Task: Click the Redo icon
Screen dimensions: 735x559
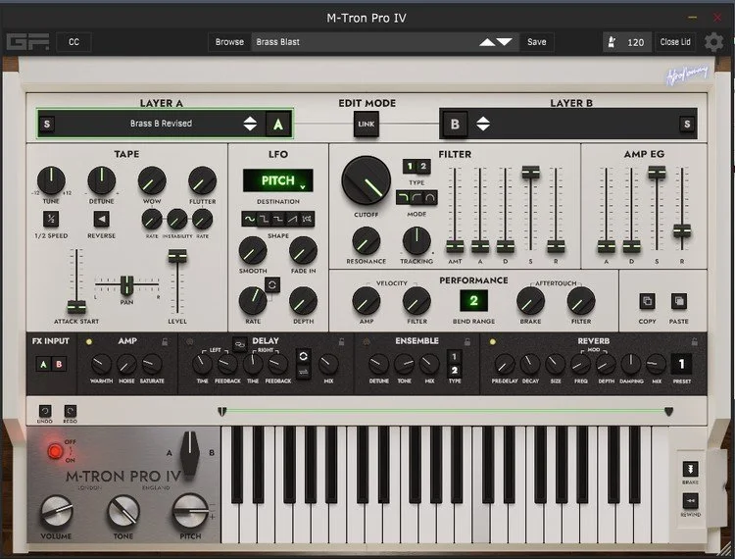Action: point(71,411)
